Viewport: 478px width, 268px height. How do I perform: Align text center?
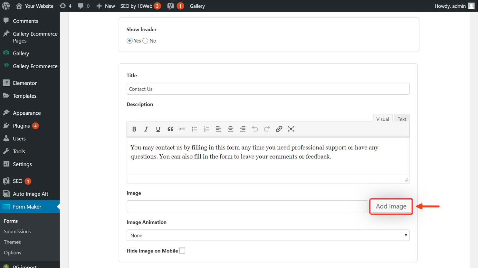click(x=231, y=129)
